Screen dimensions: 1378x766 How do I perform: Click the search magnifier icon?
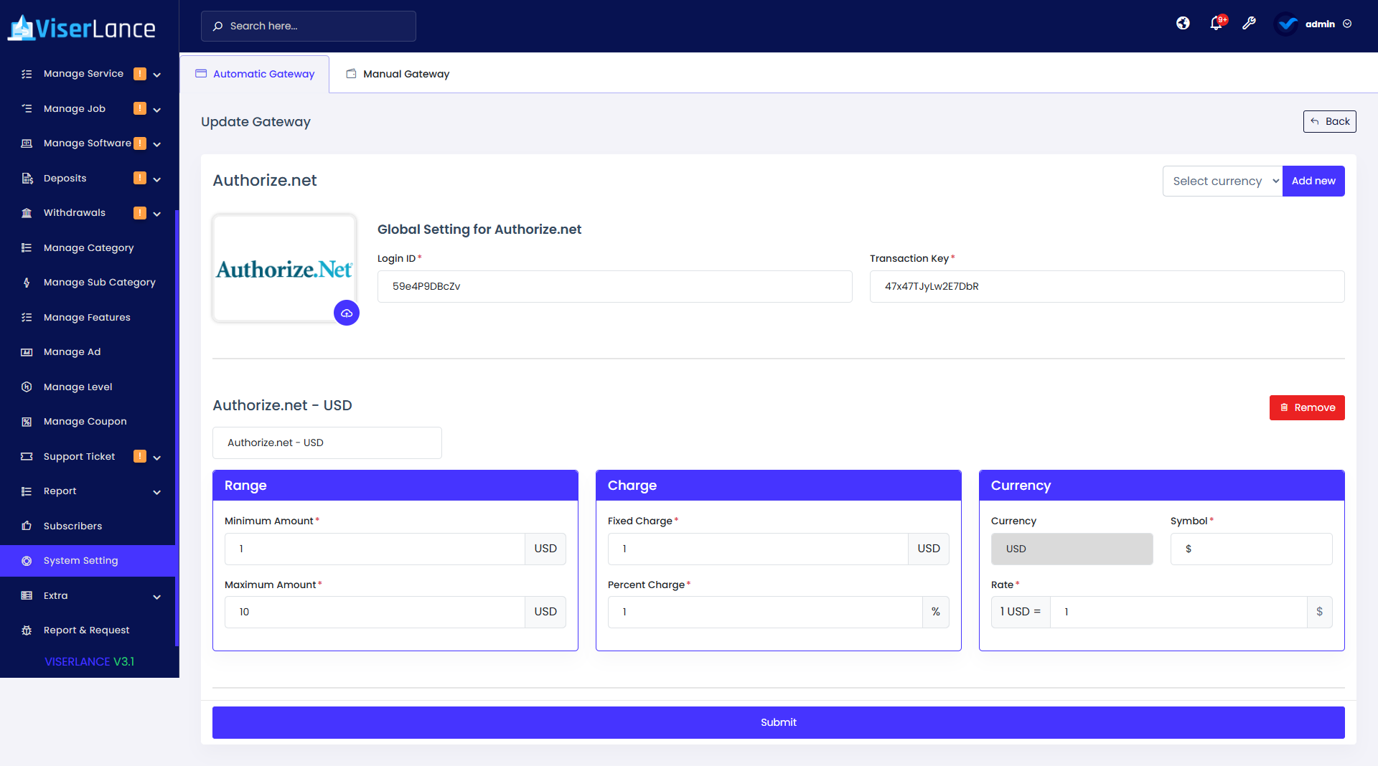pyautogui.click(x=217, y=26)
